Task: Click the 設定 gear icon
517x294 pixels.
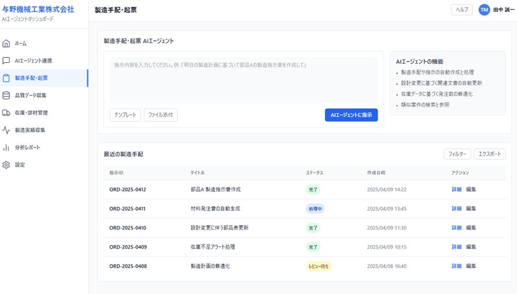Action: pos(6,165)
